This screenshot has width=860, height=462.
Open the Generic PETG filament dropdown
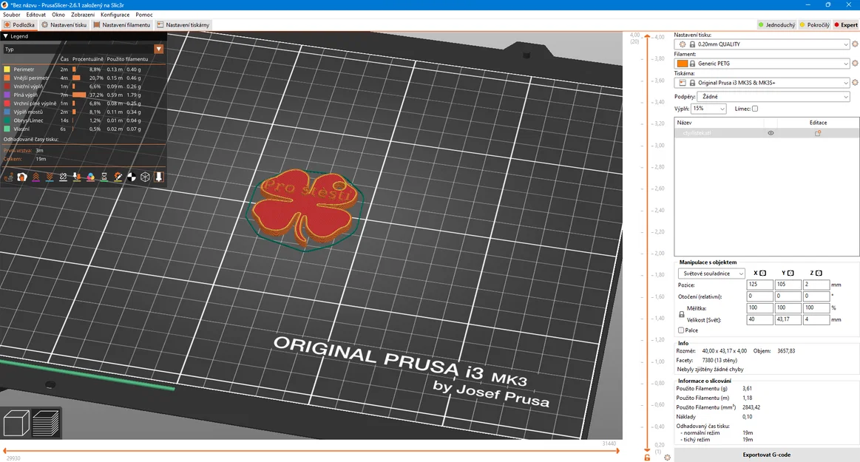click(x=762, y=64)
